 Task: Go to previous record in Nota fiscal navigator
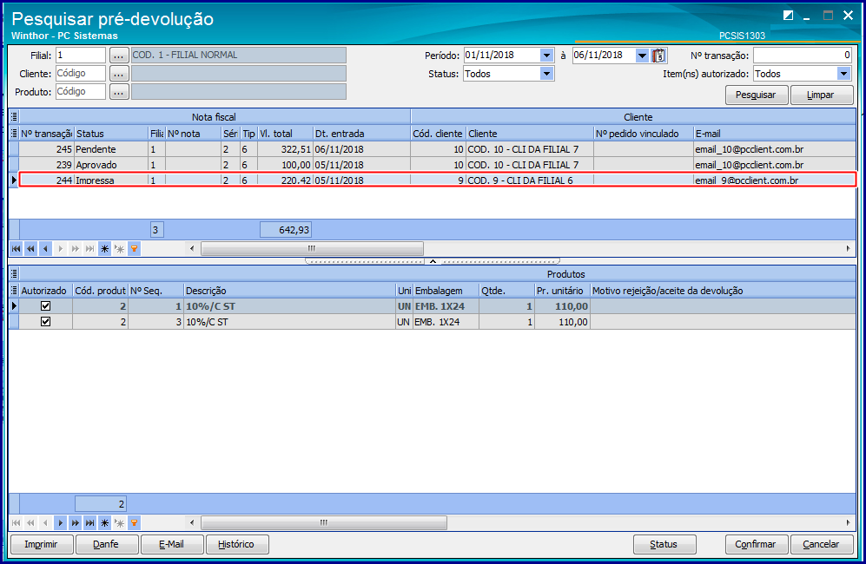click(45, 249)
